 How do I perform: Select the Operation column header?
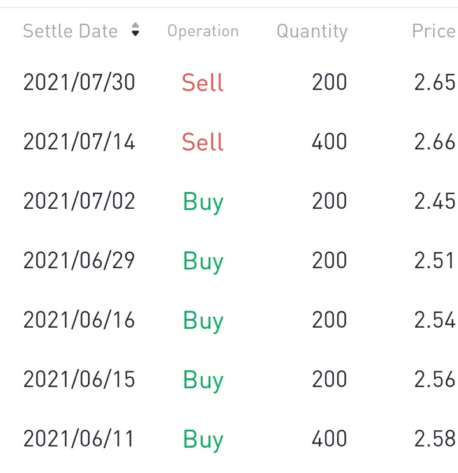click(x=203, y=31)
